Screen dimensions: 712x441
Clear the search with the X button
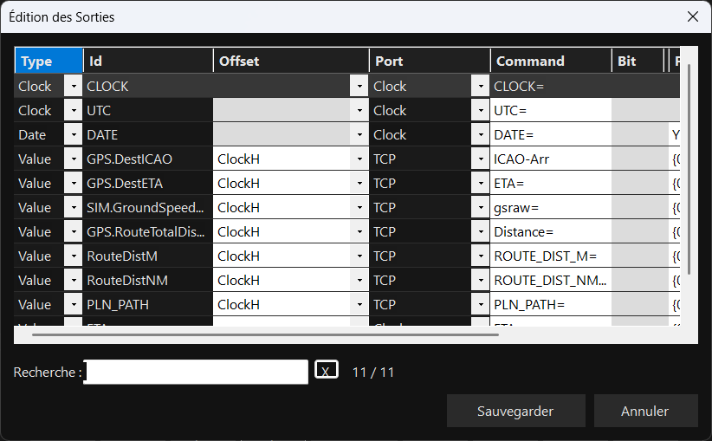[x=326, y=371]
